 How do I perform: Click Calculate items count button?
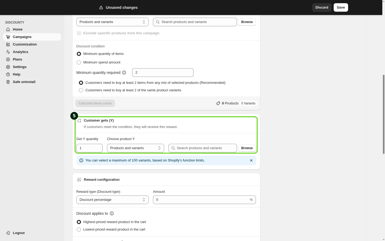tap(95, 103)
